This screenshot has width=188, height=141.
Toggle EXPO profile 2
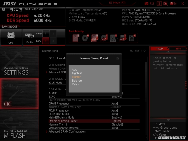click(53, 41)
